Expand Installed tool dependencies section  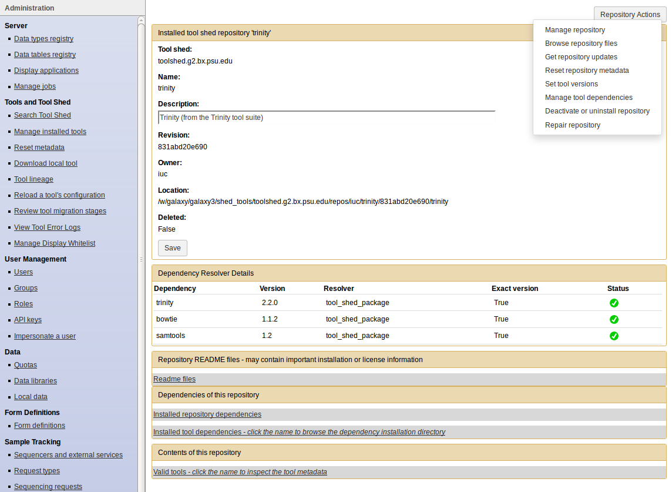(x=299, y=432)
